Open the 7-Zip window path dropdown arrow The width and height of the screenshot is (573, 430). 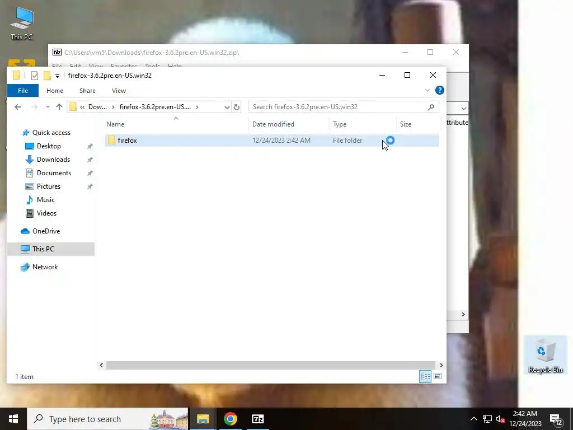click(463, 108)
